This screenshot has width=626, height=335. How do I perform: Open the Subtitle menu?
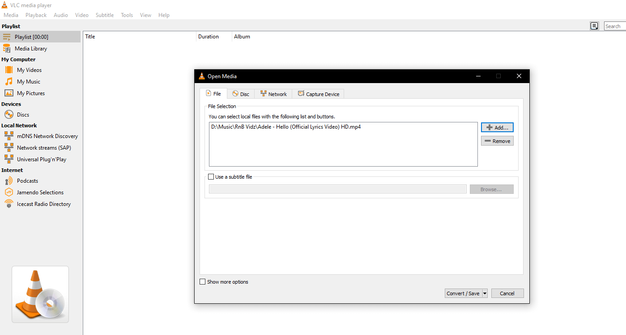[x=105, y=15]
